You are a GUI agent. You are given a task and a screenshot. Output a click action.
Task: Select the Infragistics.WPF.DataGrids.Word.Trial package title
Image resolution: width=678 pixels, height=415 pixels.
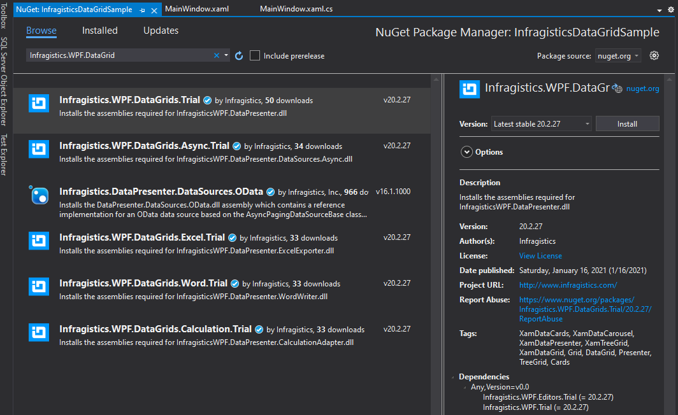point(143,283)
